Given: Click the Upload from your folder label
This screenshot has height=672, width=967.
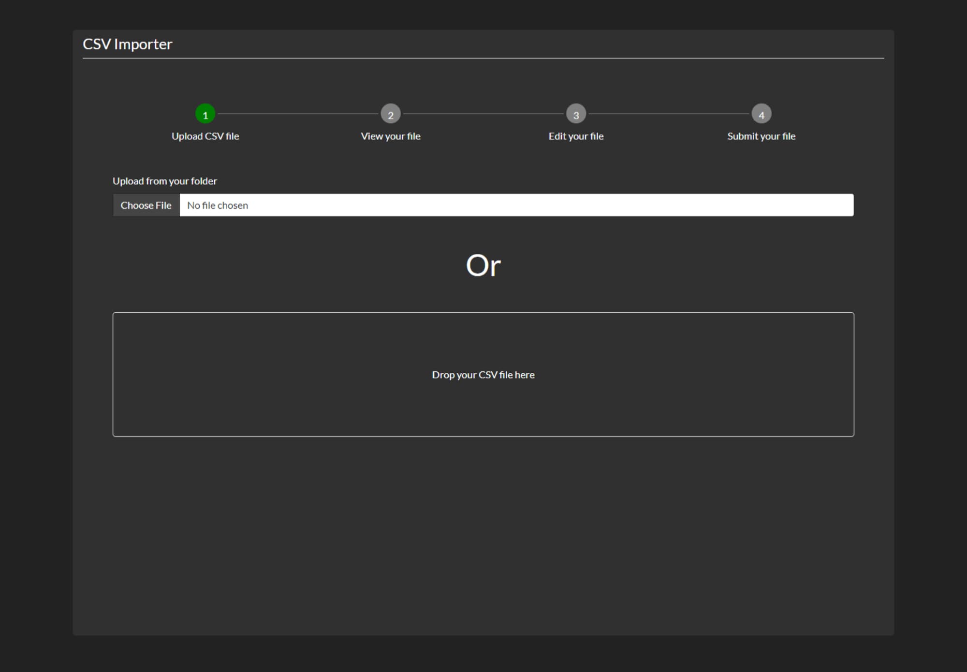Looking at the screenshot, I should (x=165, y=181).
